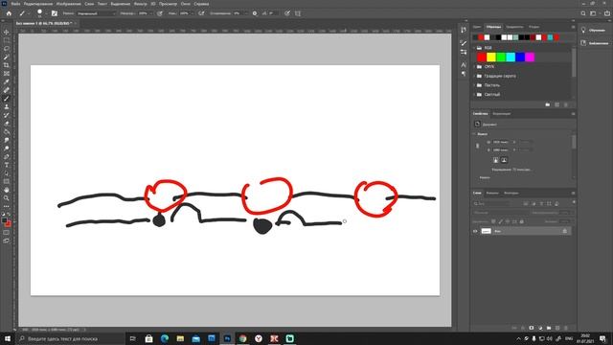This screenshot has width=613, height=345.
Task: Pick the cyan swatch in RGB group
Action: (x=511, y=57)
